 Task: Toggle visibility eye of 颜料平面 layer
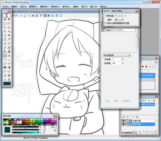(123, 124)
